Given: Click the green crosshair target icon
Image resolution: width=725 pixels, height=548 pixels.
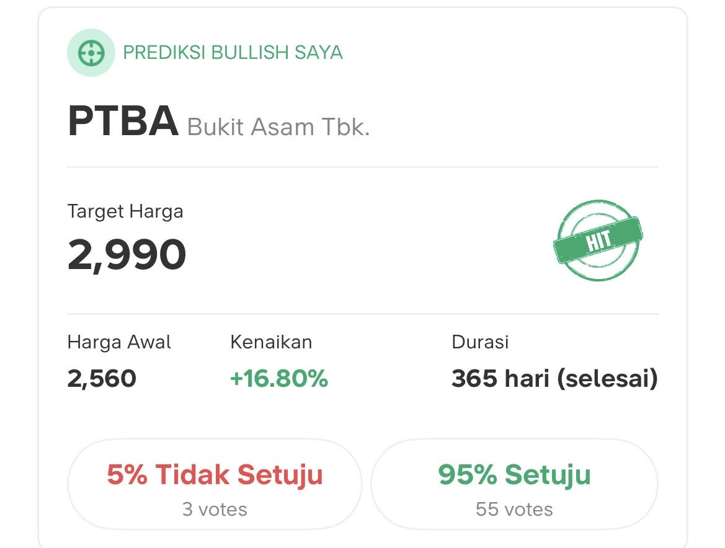Looking at the screenshot, I should point(91,53).
